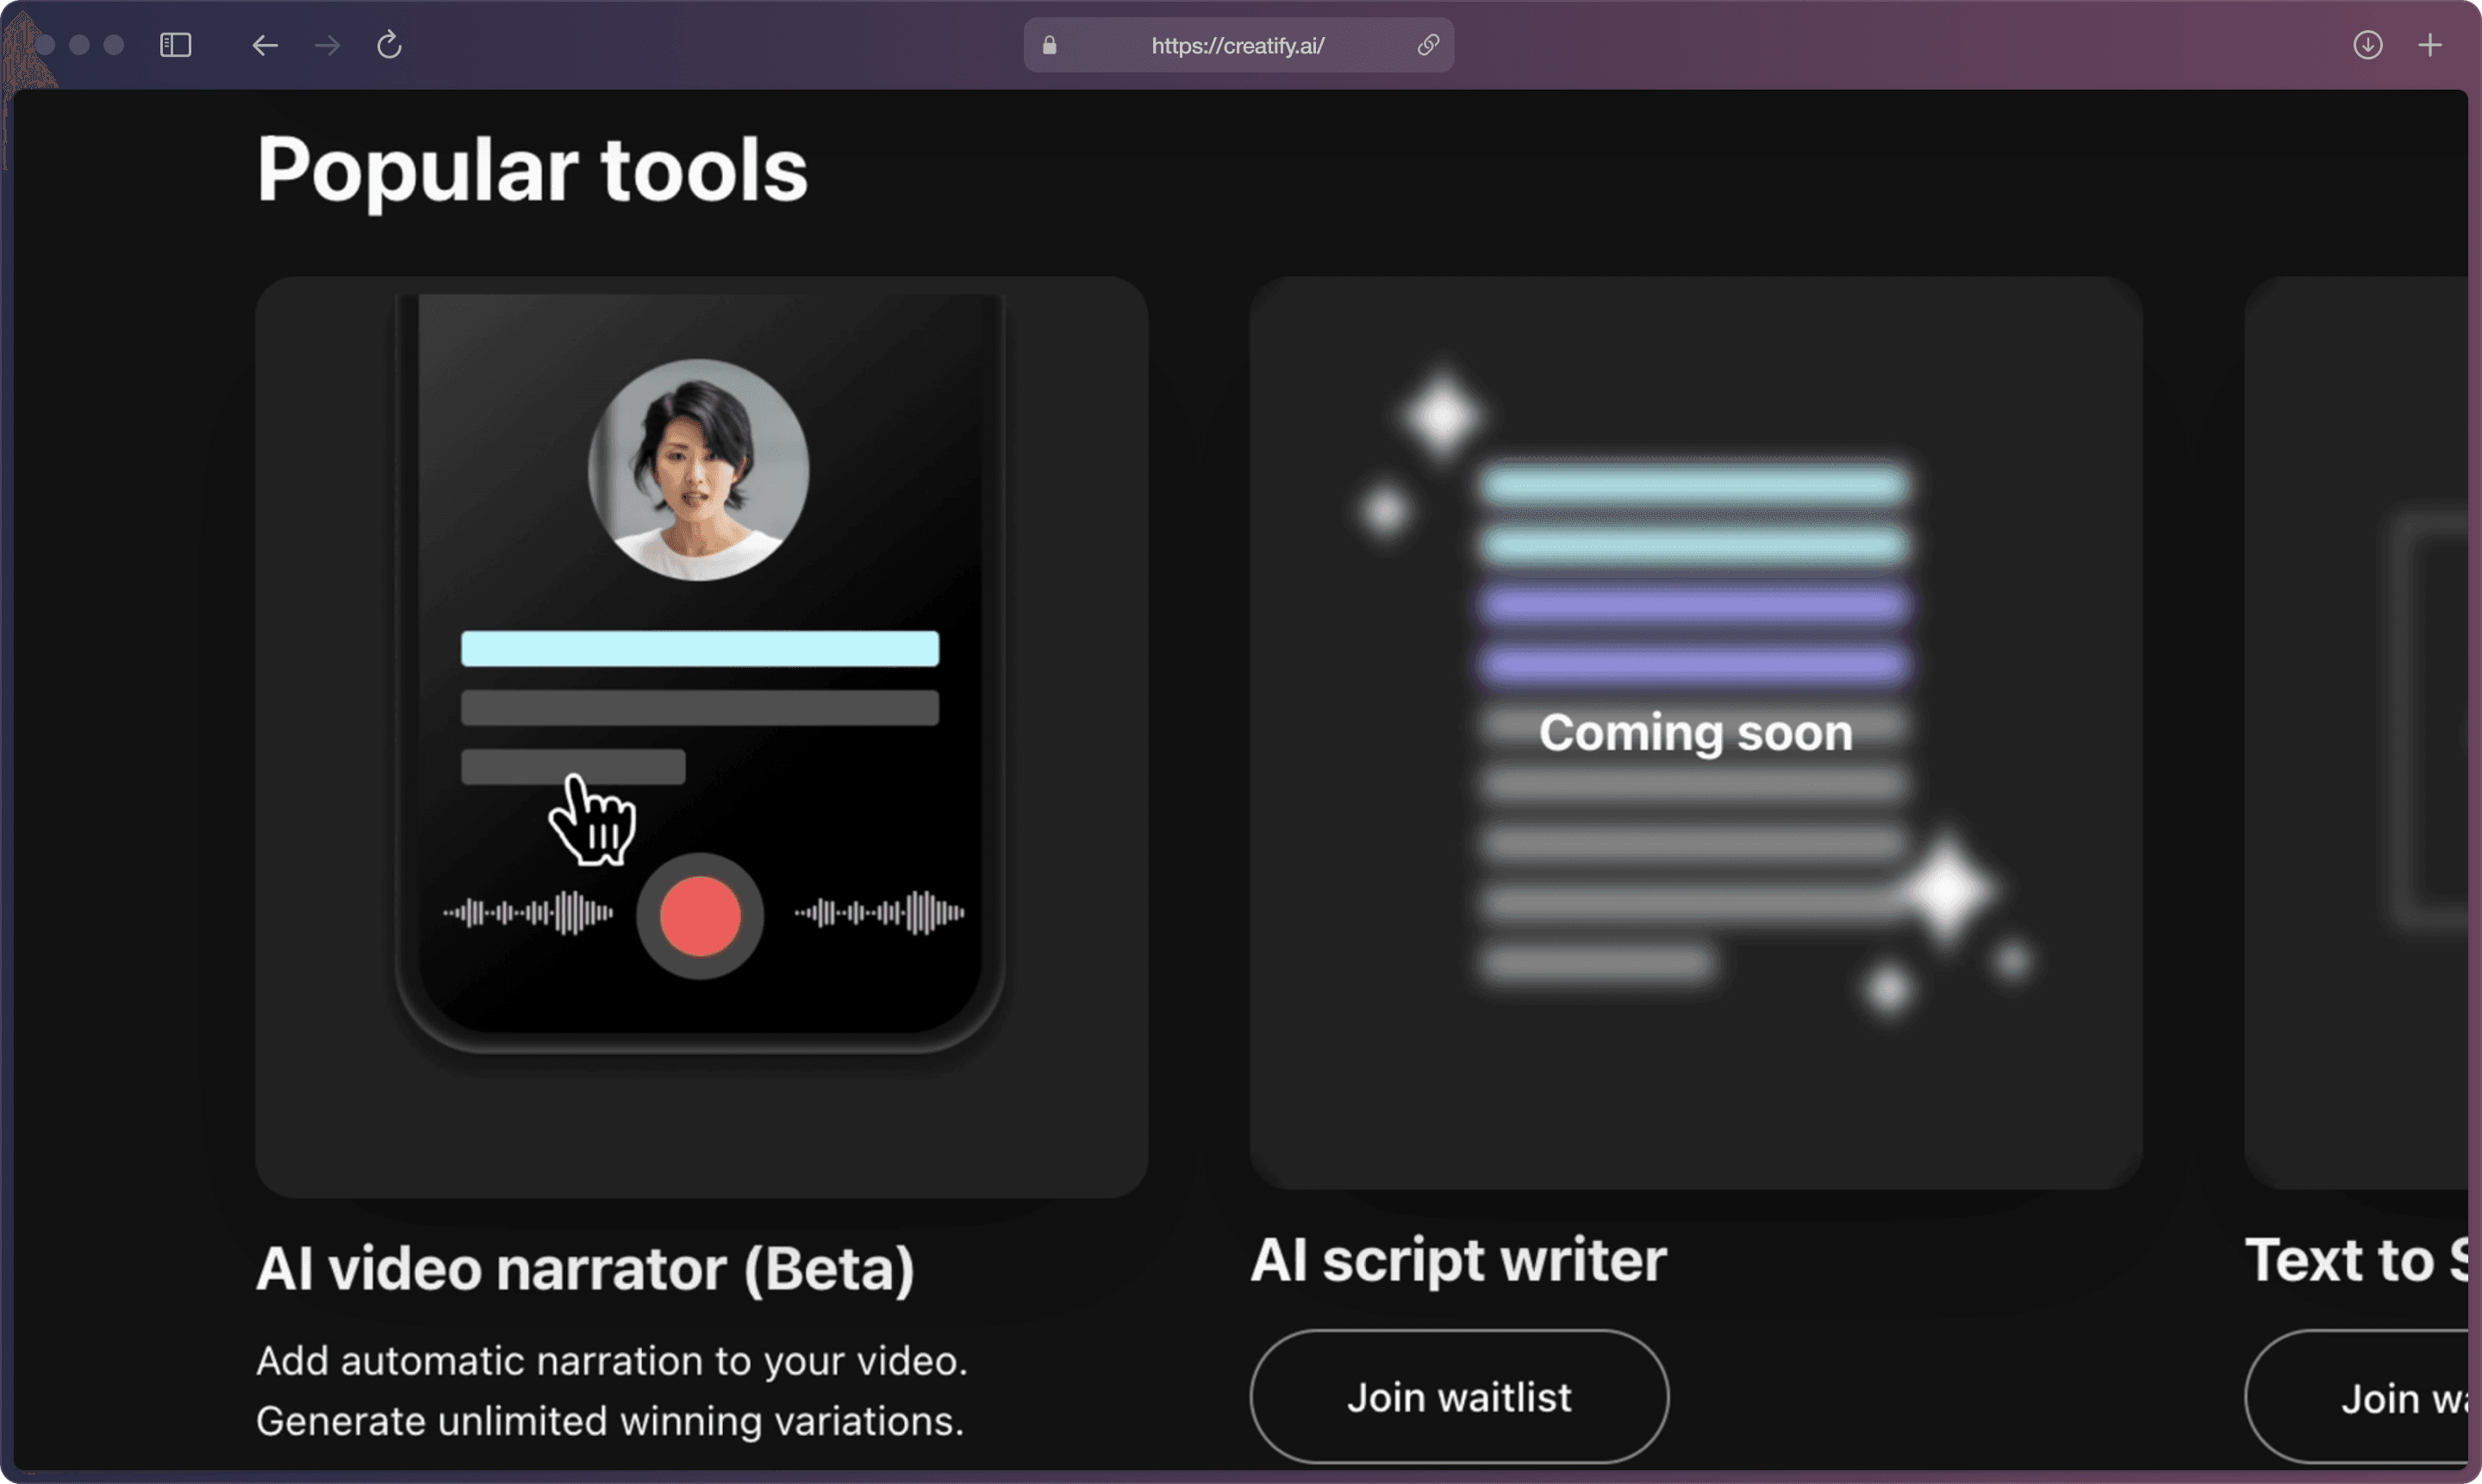Screen dimensions: 2482x1484
Task: Click the browser sidebar toggle icon
Action: pos(175,44)
